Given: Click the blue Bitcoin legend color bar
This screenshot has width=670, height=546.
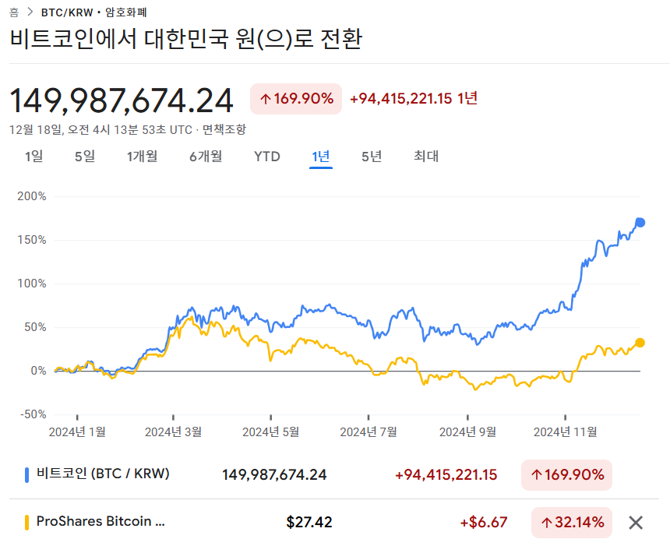Looking at the screenshot, I should click(x=27, y=474).
